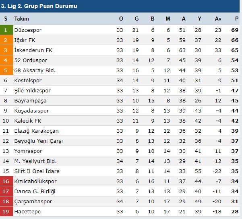Click the red rank 19 badge

click(x=6, y=212)
